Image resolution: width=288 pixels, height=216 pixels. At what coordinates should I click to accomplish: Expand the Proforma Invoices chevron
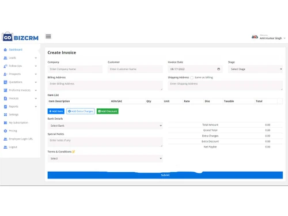click(x=36, y=90)
